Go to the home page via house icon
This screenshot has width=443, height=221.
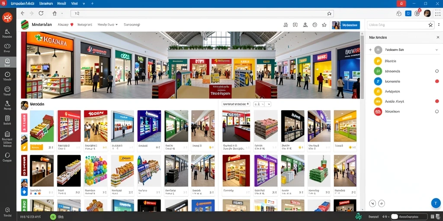click(55, 13)
